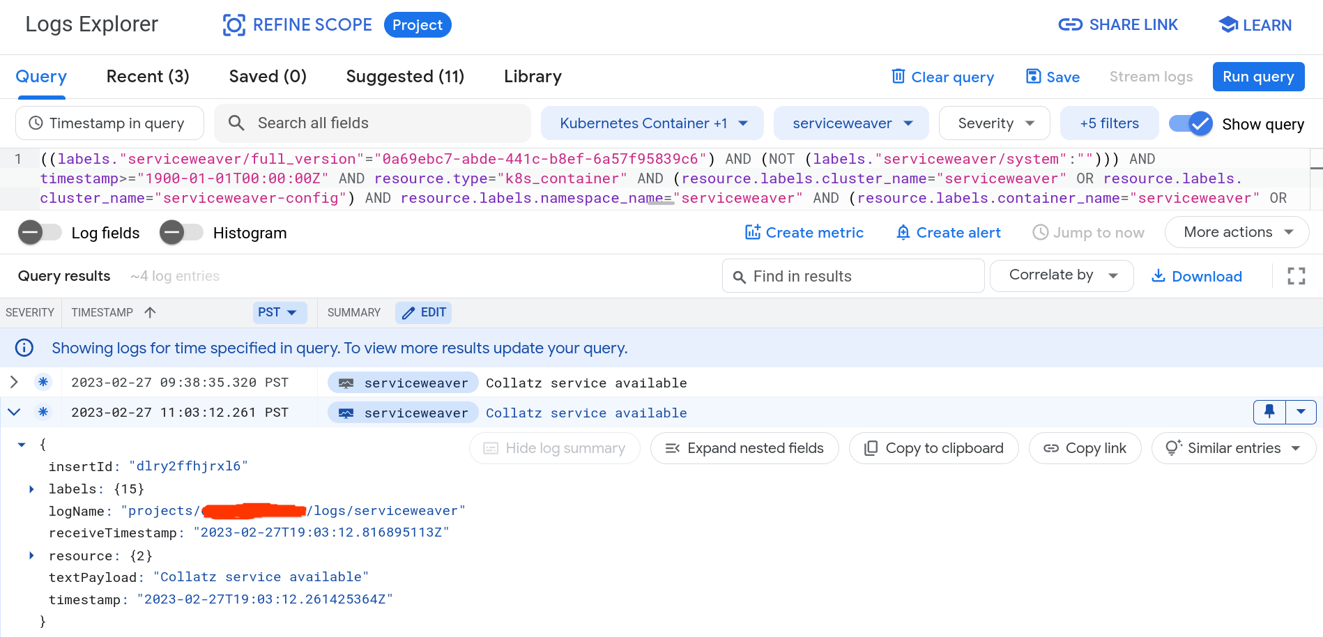Click the Find in results field
This screenshot has height=637, width=1323.
[x=853, y=276]
